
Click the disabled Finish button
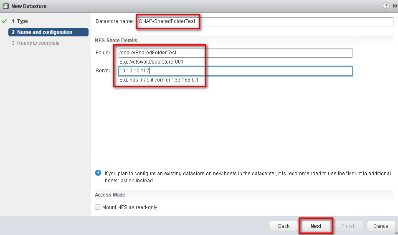[348, 226]
